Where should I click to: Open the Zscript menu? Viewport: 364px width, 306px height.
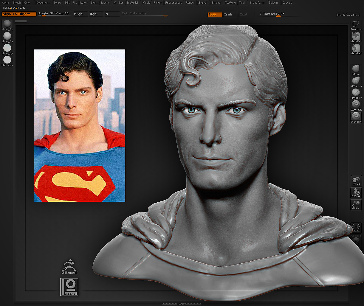[287, 3]
